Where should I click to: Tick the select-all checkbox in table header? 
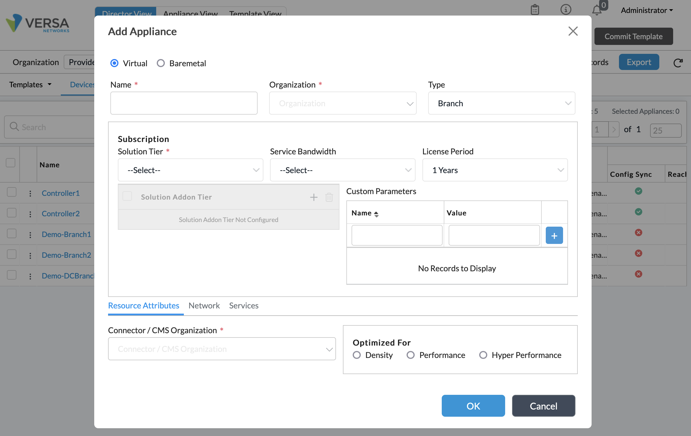pyautogui.click(x=11, y=163)
